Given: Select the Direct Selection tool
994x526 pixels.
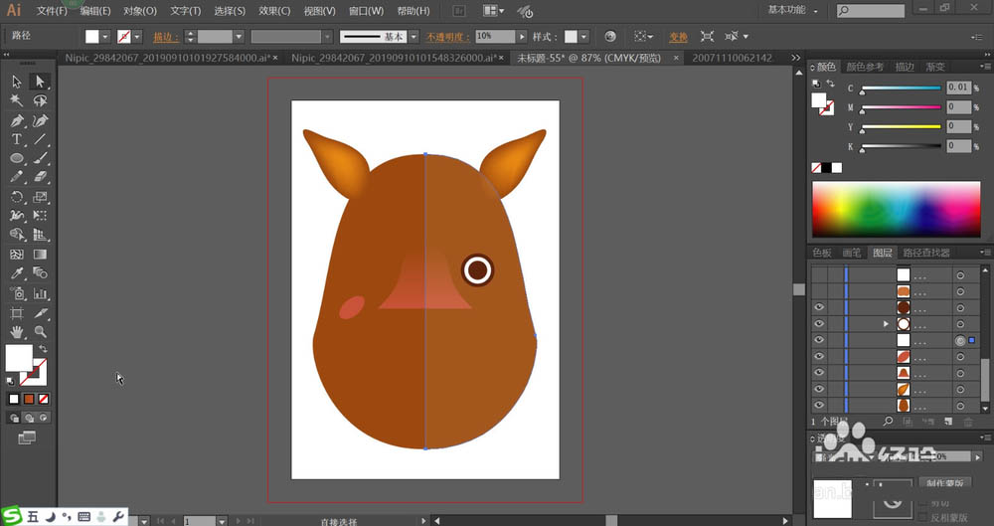Looking at the screenshot, I should pyautogui.click(x=40, y=82).
